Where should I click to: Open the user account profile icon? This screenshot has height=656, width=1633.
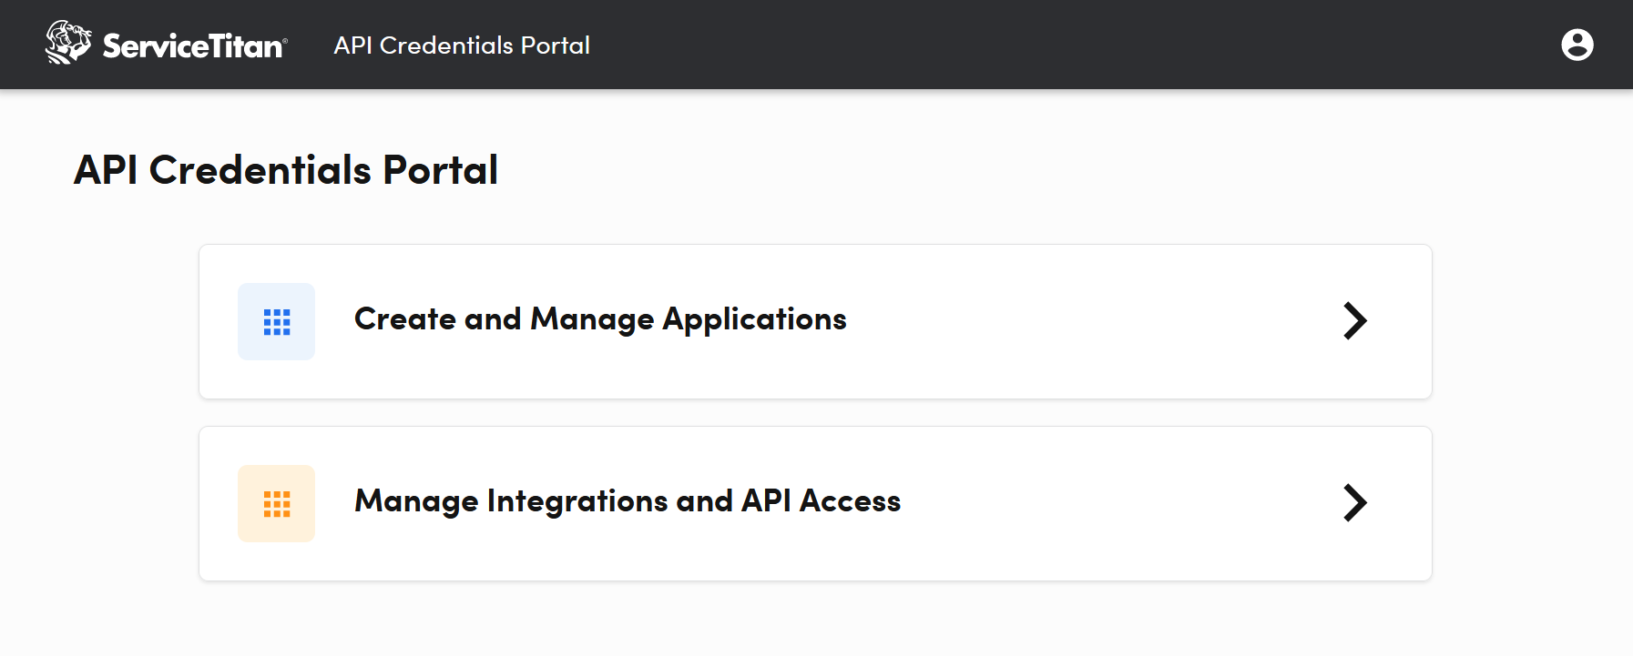coord(1577,45)
